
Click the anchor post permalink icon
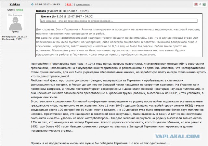pos(32,4)
